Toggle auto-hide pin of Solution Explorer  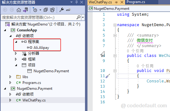click(76, 2)
